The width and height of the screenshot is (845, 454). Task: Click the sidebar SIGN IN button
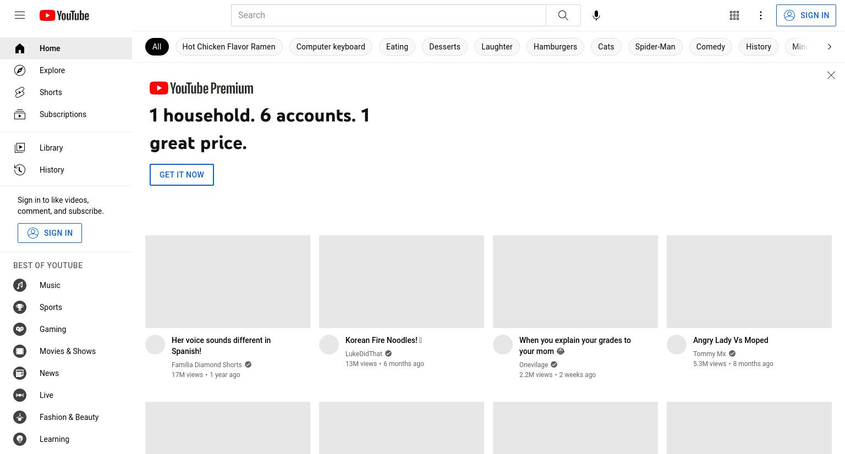pos(50,233)
